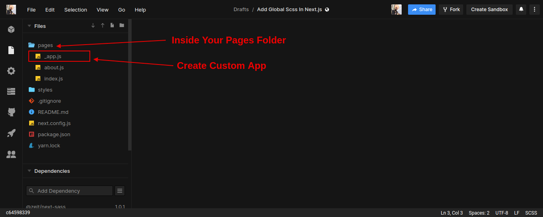This screenshot has width=543, height=217.
Task: Click the CodeSandbox avatar logo at top left
Action: 11,10
